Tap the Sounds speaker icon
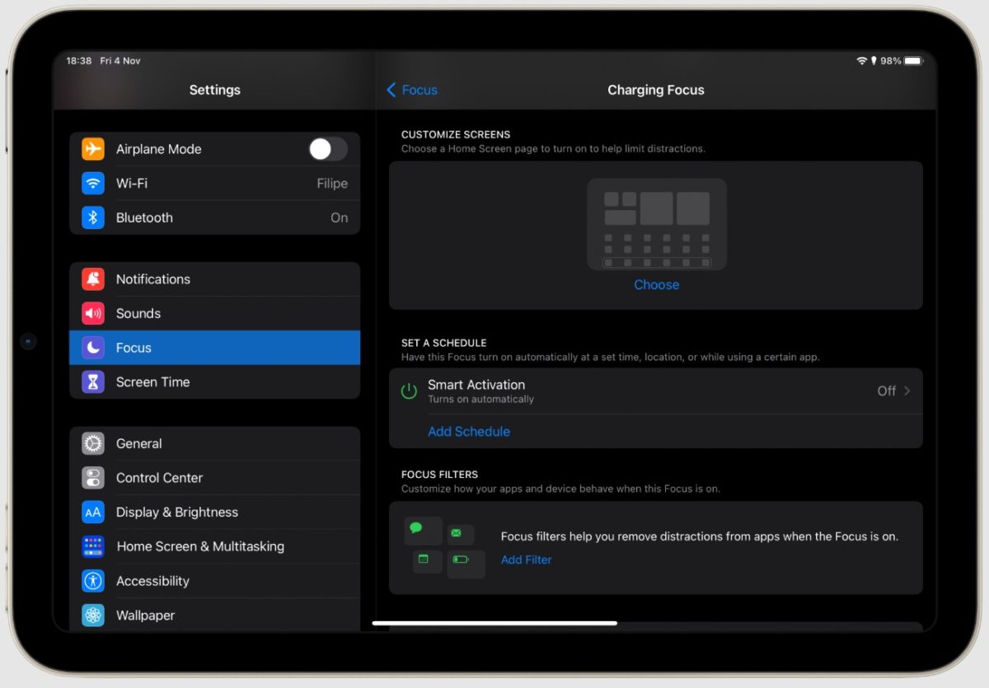The image size is (989, 688). pos(93,314)
